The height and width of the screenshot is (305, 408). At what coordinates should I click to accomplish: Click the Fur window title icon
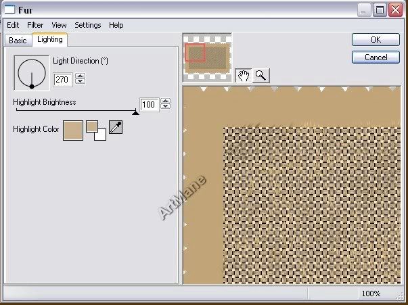(9, 9)
